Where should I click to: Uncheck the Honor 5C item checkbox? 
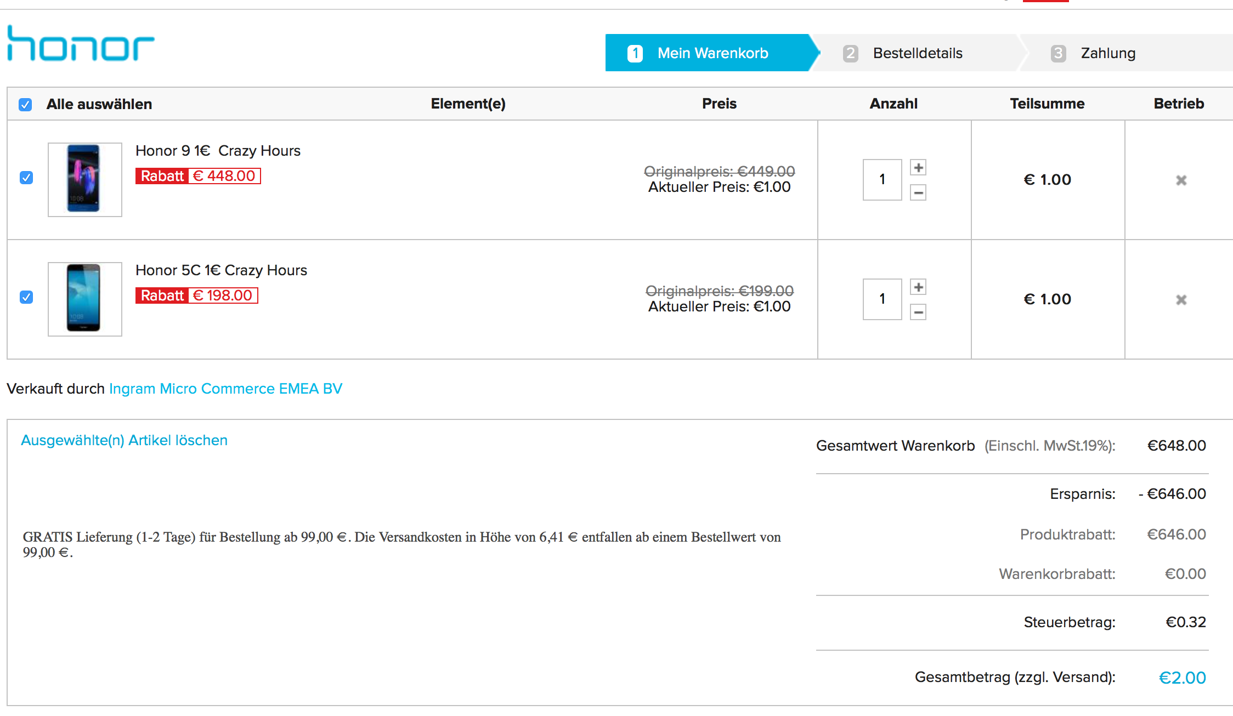point(26,297)
